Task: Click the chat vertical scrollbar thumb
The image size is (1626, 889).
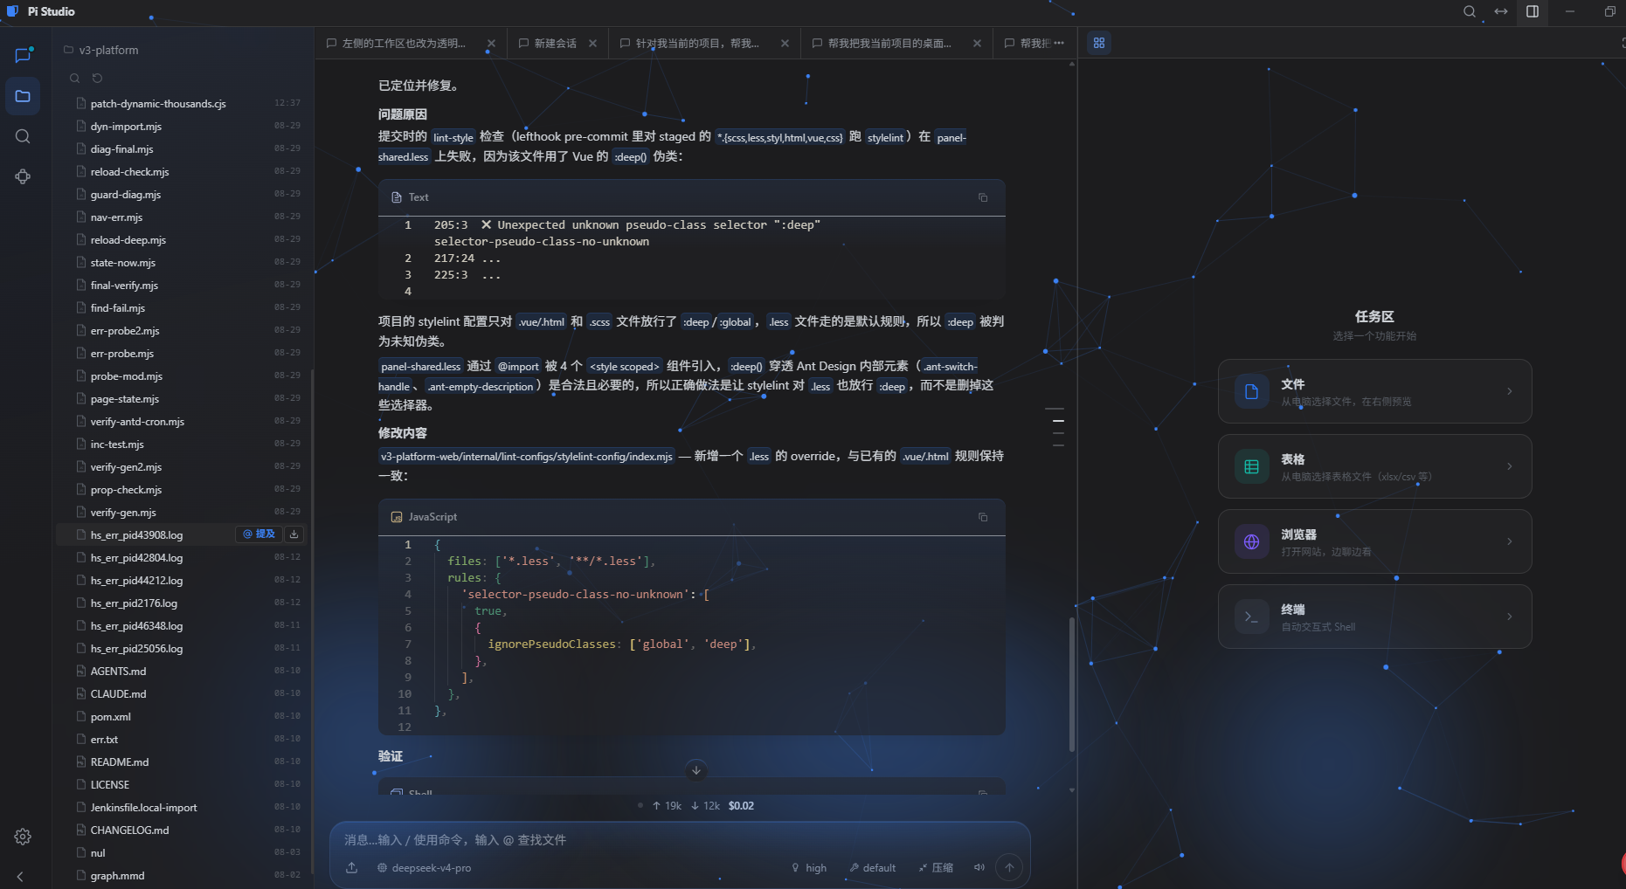Action: tap(1072, 684)
